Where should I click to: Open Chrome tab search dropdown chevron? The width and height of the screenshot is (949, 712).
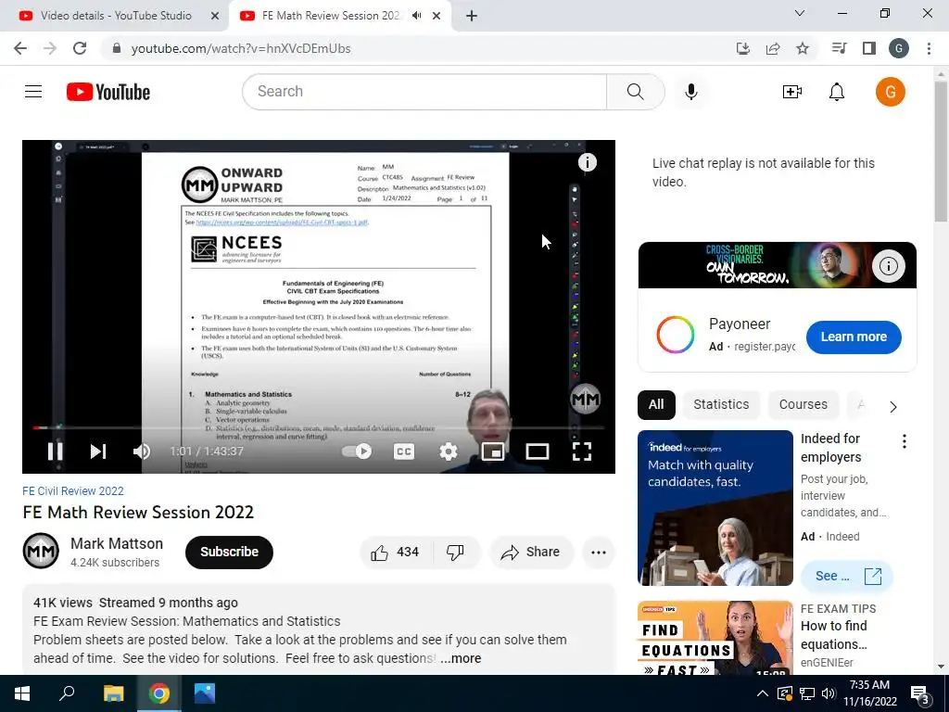coord(800,13)
